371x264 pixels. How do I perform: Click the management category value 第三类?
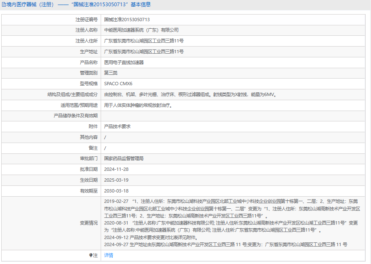[x=111, y=73]
